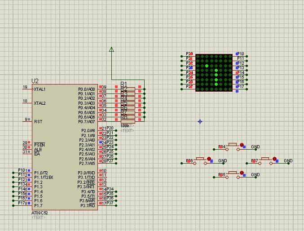Click the grey state indicator at EA pin 31
304x231 pixels.
click(x=29, y=151)
